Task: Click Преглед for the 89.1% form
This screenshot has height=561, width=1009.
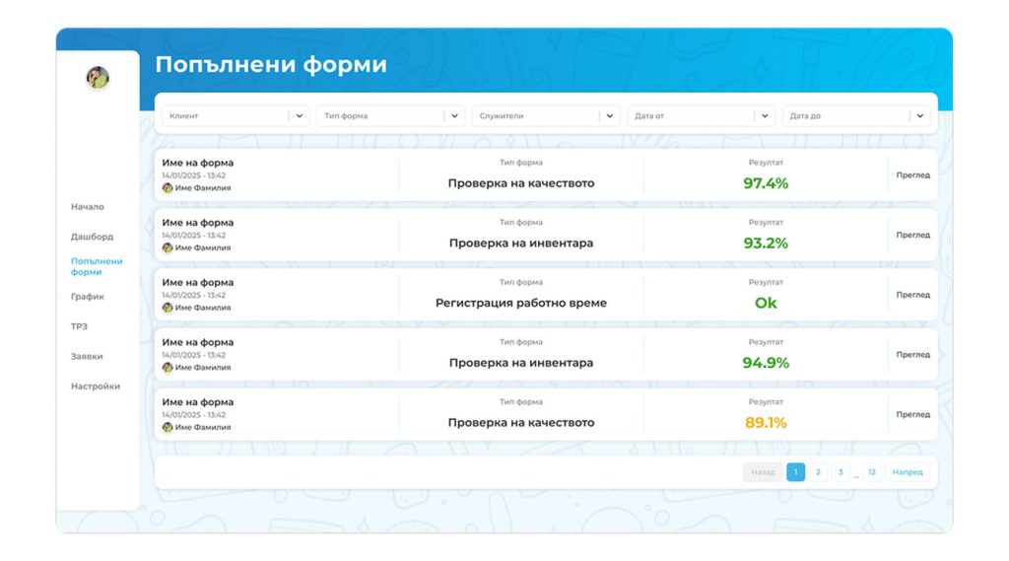Action: pyautogui.click(x=912, y=415)
